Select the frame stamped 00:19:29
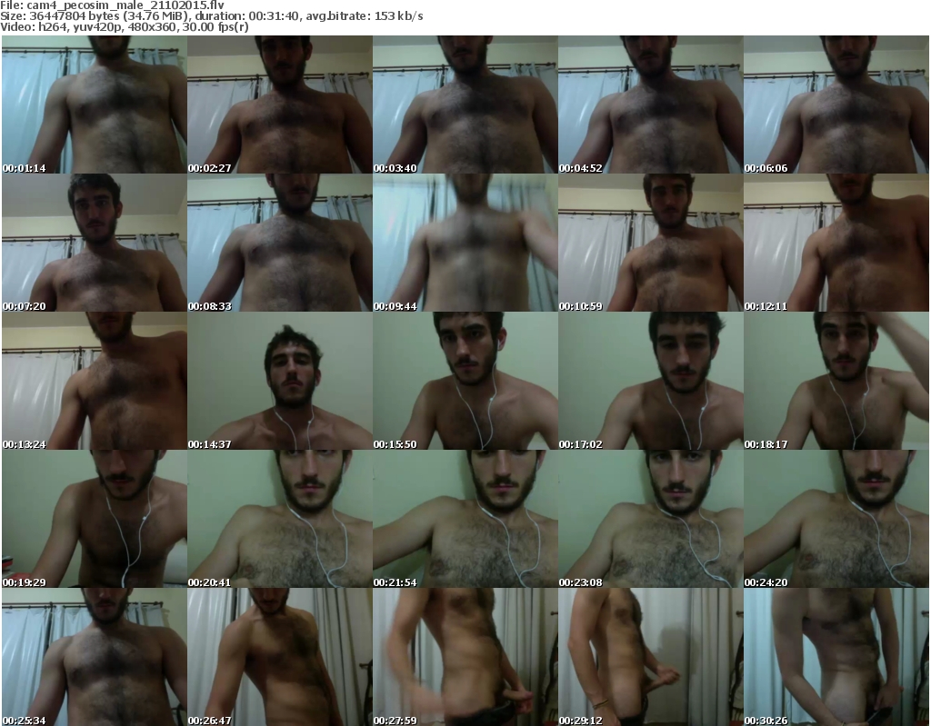931x726 pixels. point(95,519)
